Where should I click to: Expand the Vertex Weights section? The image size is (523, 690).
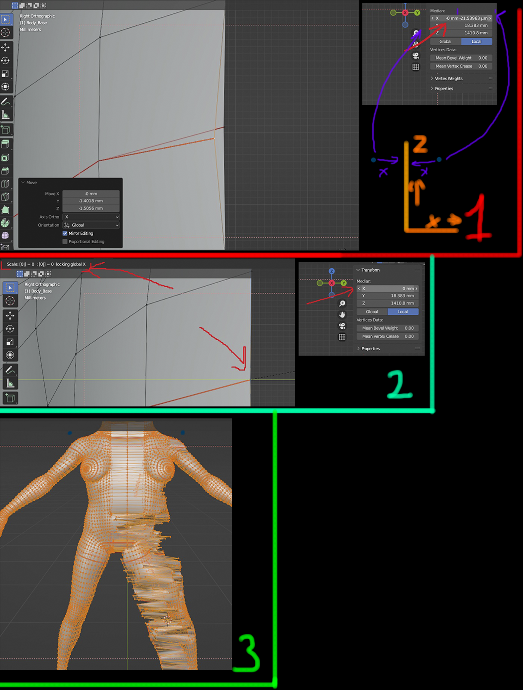click(448, 79)
